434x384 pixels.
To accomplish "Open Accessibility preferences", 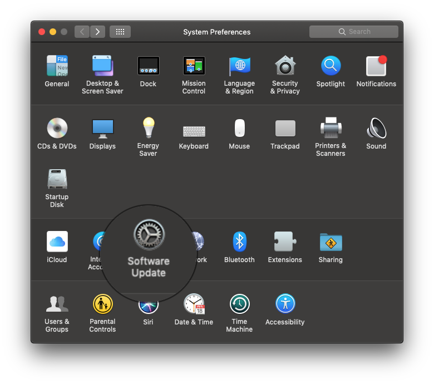I will pyautogui.click(x=285, y=304).
